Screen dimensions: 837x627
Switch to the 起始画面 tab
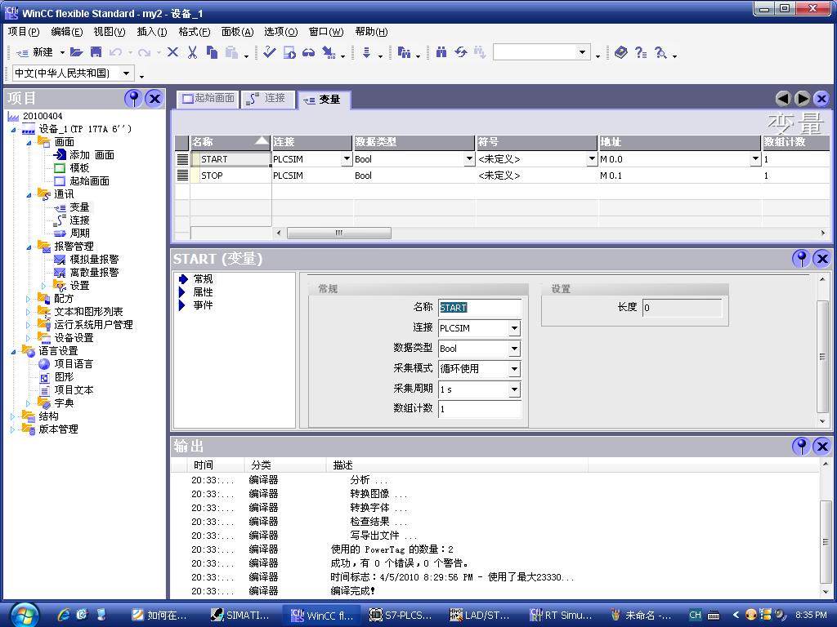point(208,98)
